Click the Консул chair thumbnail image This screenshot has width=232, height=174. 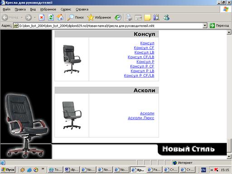click(x=72, y=59)
